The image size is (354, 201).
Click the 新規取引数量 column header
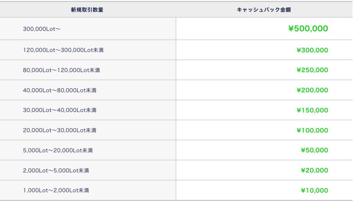point(87,10)
